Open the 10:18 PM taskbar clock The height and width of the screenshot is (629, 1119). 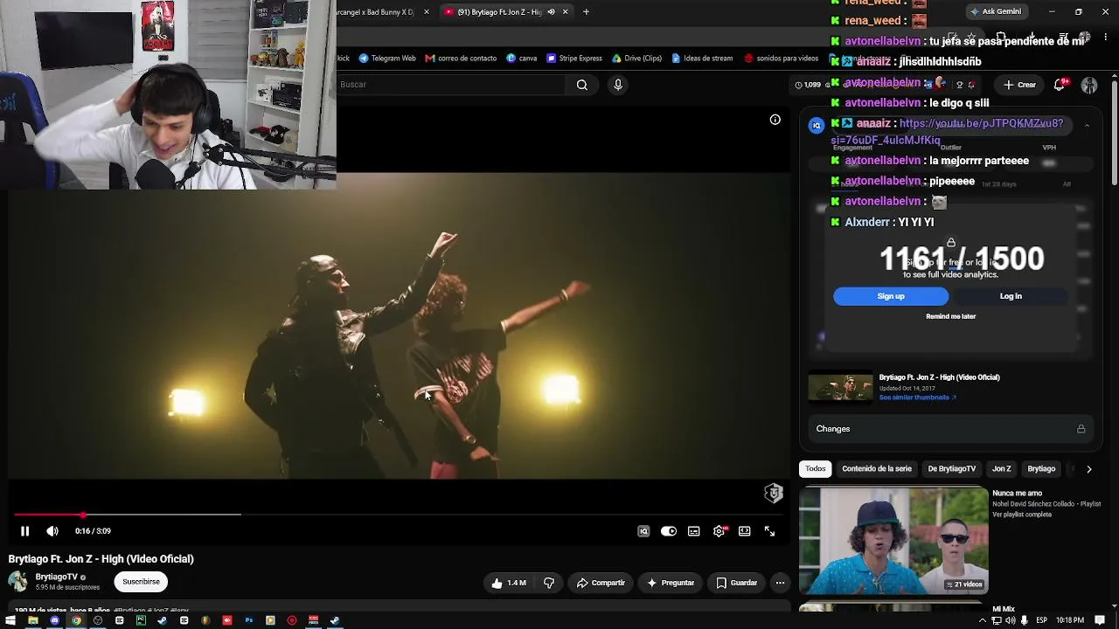coord(1070,620)
